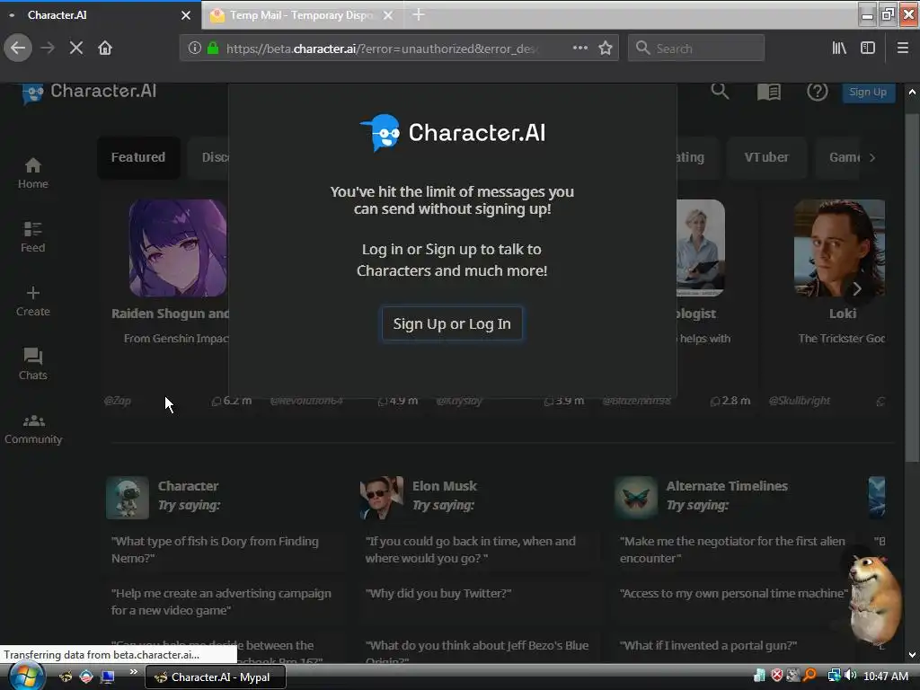This screenshot has width=920, height=690.
Task: Click the red X security tray icon
Action: tap(777, 676)
